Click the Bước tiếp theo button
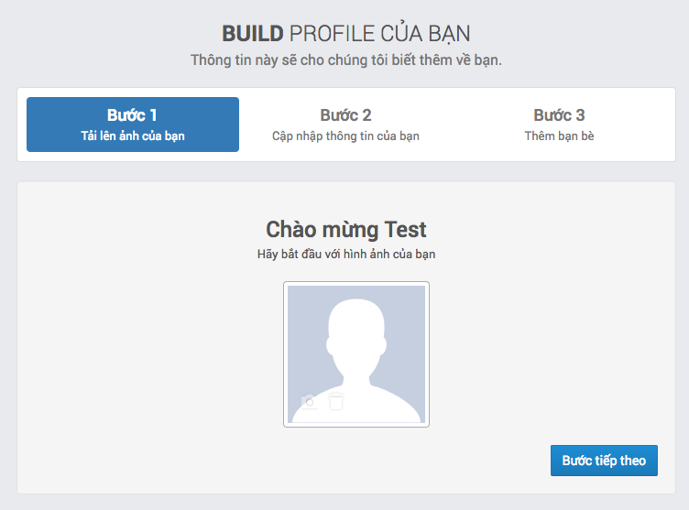 point(604,461)
